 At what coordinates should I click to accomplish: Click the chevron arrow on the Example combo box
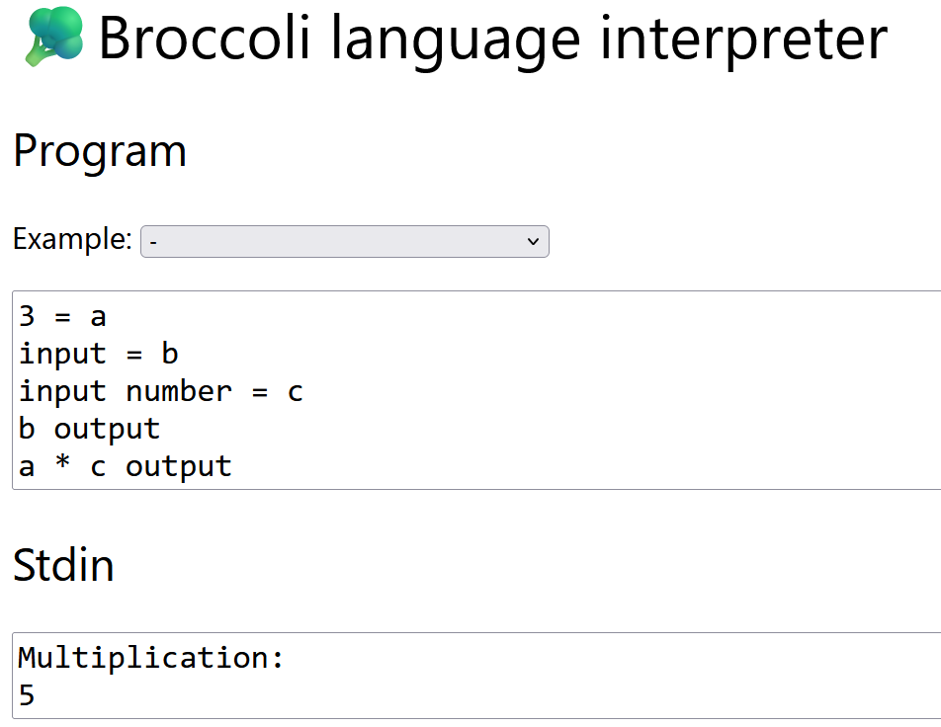click(x=532, y=241)
